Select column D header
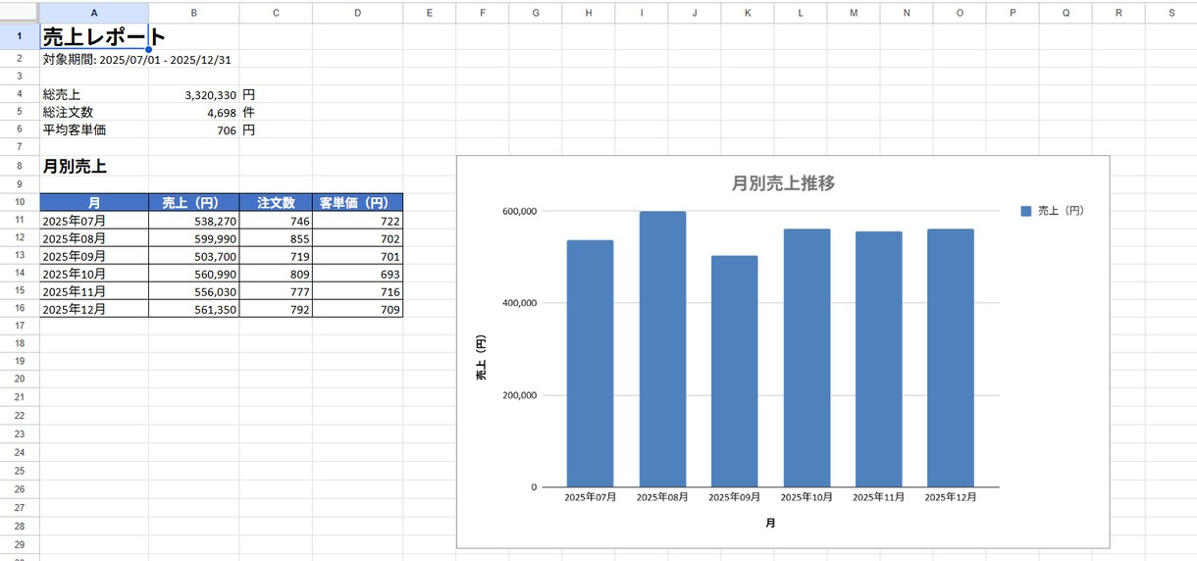This screenshot has height=561, width=1197. (357, 13)
